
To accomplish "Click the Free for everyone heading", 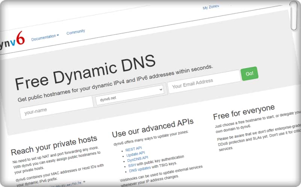I will point(244,112).
